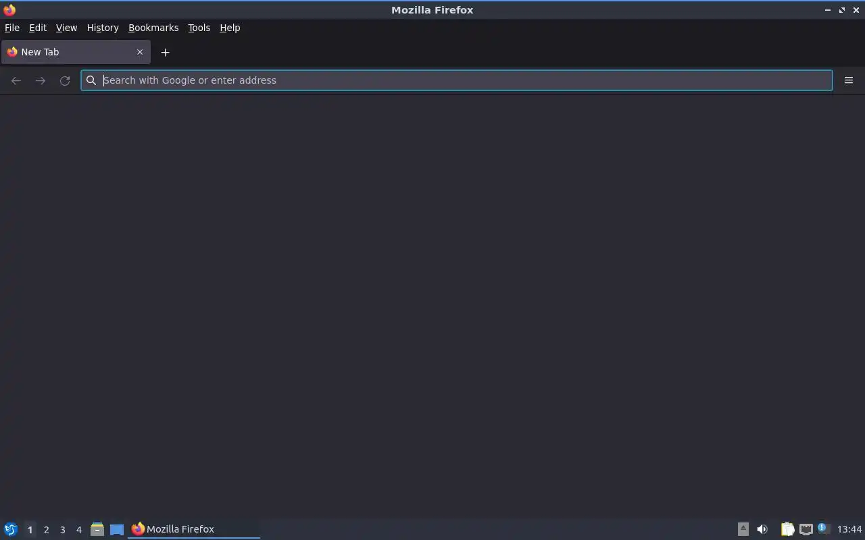Image resolution: width=865 pixels, height=540 pixels.
Task: Open the clipboard manager tray icon
Action: click(x=787, y=529)
